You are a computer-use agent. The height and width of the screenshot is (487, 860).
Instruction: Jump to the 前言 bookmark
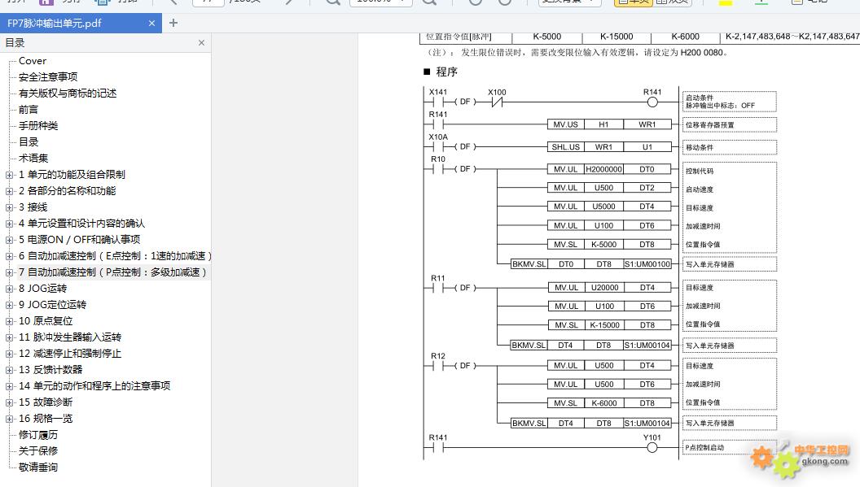[29, 110]
